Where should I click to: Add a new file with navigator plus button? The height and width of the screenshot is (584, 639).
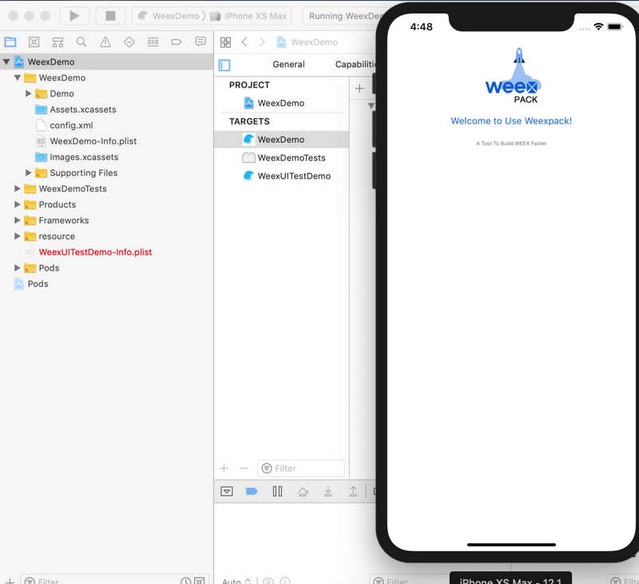[10, 581]
